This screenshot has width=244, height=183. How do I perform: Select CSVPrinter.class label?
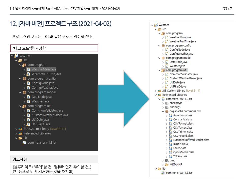183,132
